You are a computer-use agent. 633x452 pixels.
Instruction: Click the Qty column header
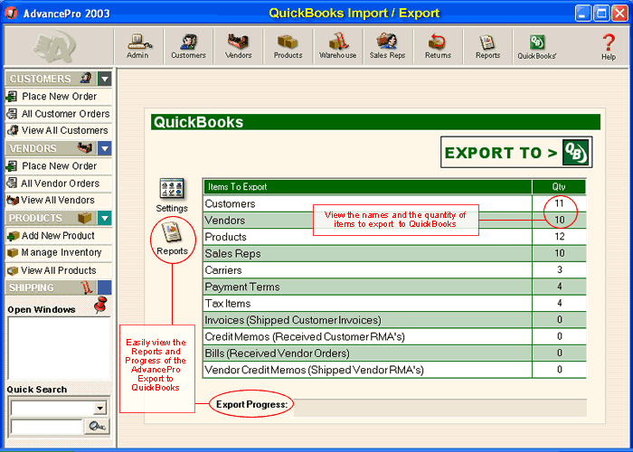pos(559,187)
